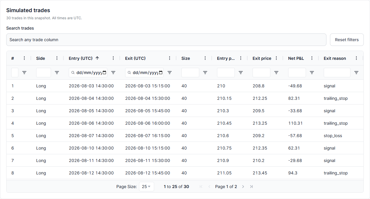Sort by Entry (UTC) column header

point(81,58)
